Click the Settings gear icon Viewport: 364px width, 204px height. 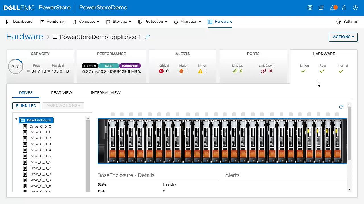coord(338,22)
